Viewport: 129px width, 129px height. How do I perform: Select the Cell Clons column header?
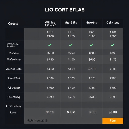[113, 23]
